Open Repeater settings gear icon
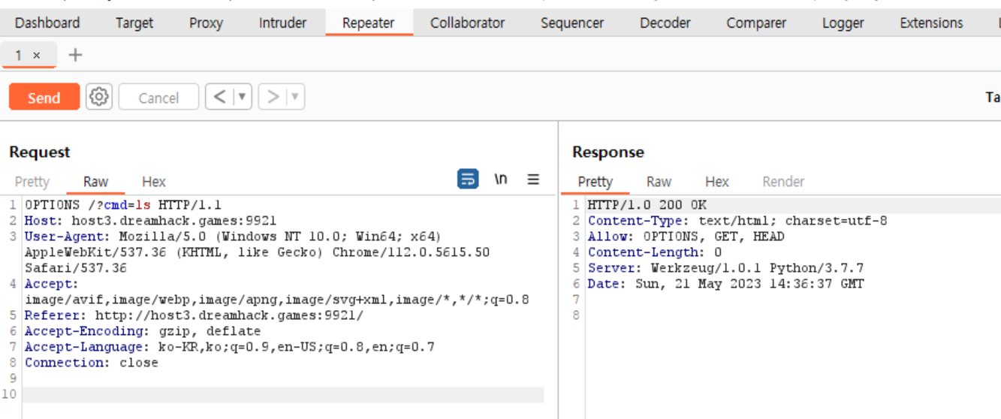The image size is (1001, 419). tap(99, 97)
